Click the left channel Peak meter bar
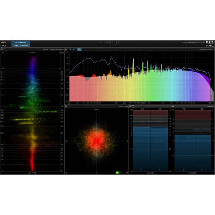 pyautogui.click(x=184, y=141)
